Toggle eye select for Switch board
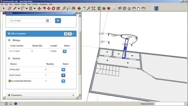 tap(63, 75)
